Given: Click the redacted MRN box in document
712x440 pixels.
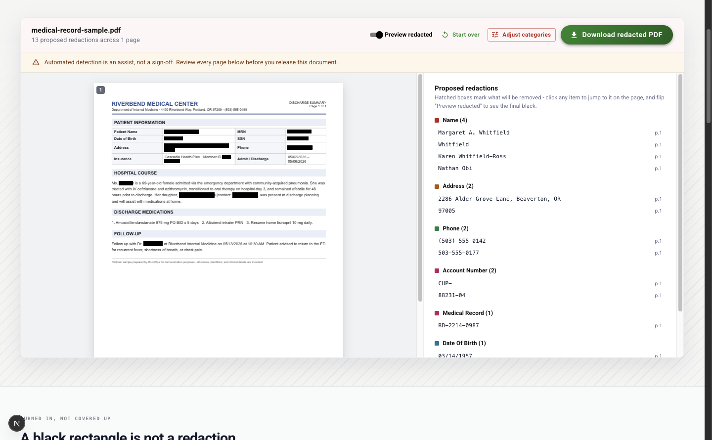Looking at the screenshot, I should [299, 132].
